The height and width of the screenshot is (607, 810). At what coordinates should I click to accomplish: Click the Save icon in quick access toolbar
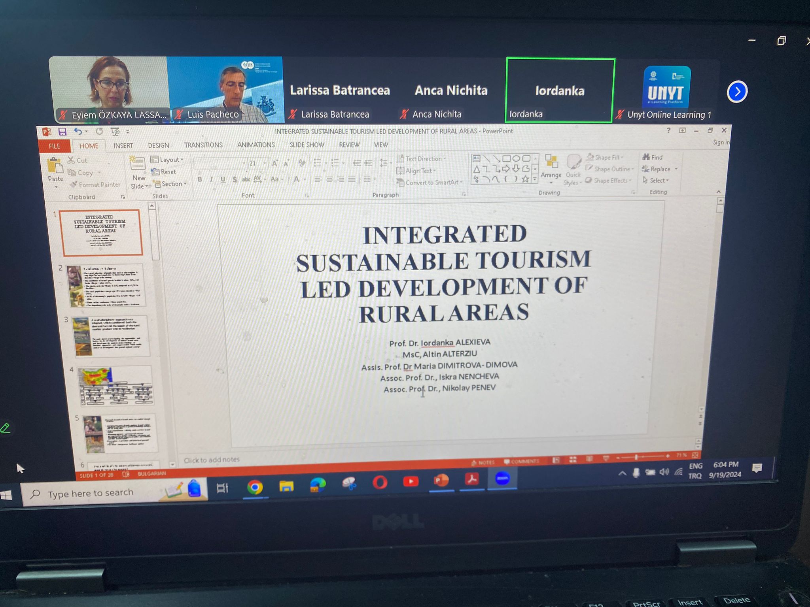pos(62,131)
